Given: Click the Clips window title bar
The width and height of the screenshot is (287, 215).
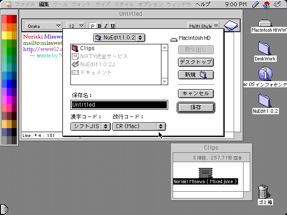Looking at the screenshot, I should coord(211,147).
